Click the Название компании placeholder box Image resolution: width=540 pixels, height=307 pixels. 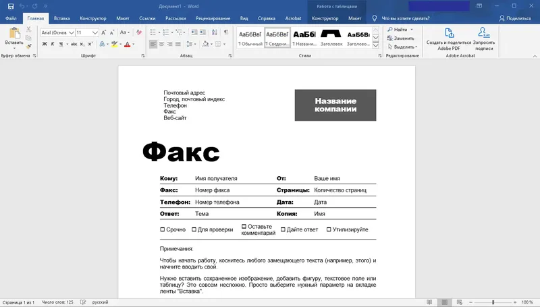coord(335,105)
